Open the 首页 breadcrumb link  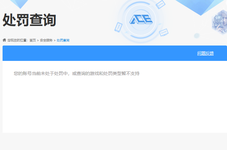click(33, 40)
